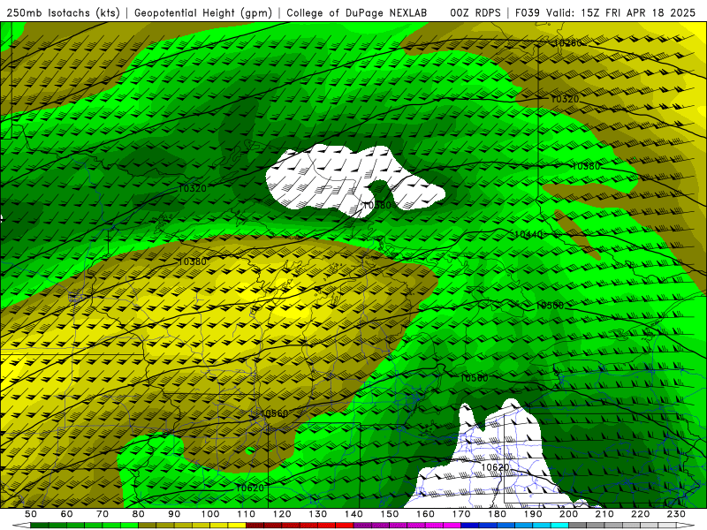Pick the darkest green swatch at 50
The image size is (707, 530).
coord(40,526)
